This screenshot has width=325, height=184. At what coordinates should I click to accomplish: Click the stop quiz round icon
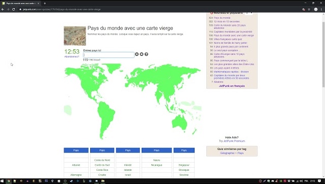click(142, 54)
